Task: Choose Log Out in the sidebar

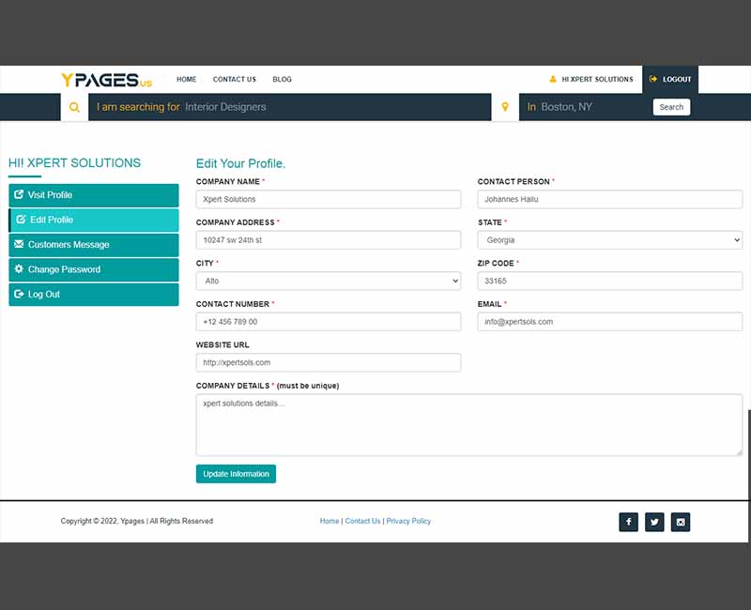Action: coord(94,295)
